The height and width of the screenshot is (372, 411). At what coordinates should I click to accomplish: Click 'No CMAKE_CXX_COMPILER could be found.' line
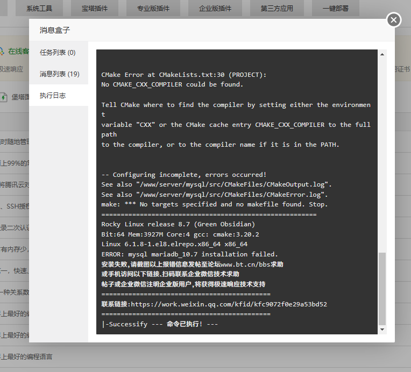point(172,84)
